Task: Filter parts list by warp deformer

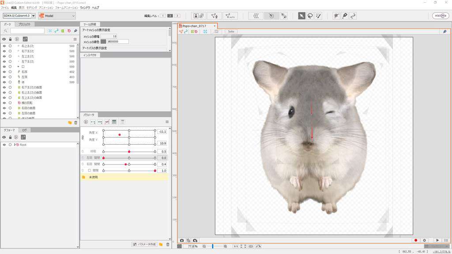Action: (x=63, y=31)
